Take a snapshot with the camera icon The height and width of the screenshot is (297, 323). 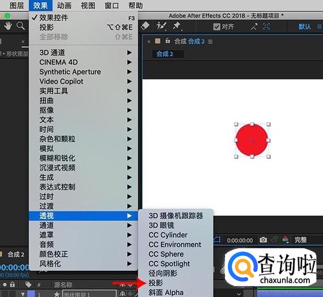(x=263, y=240)
